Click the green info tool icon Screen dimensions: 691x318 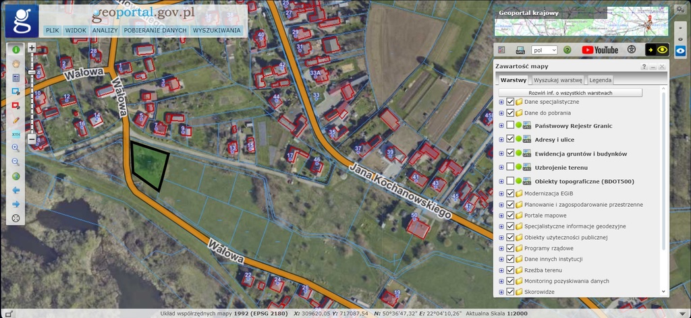point(16,50)
